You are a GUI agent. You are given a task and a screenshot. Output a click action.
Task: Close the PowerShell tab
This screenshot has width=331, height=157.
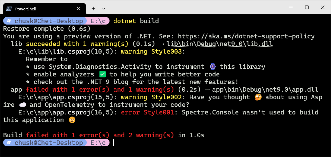point(78,9)
